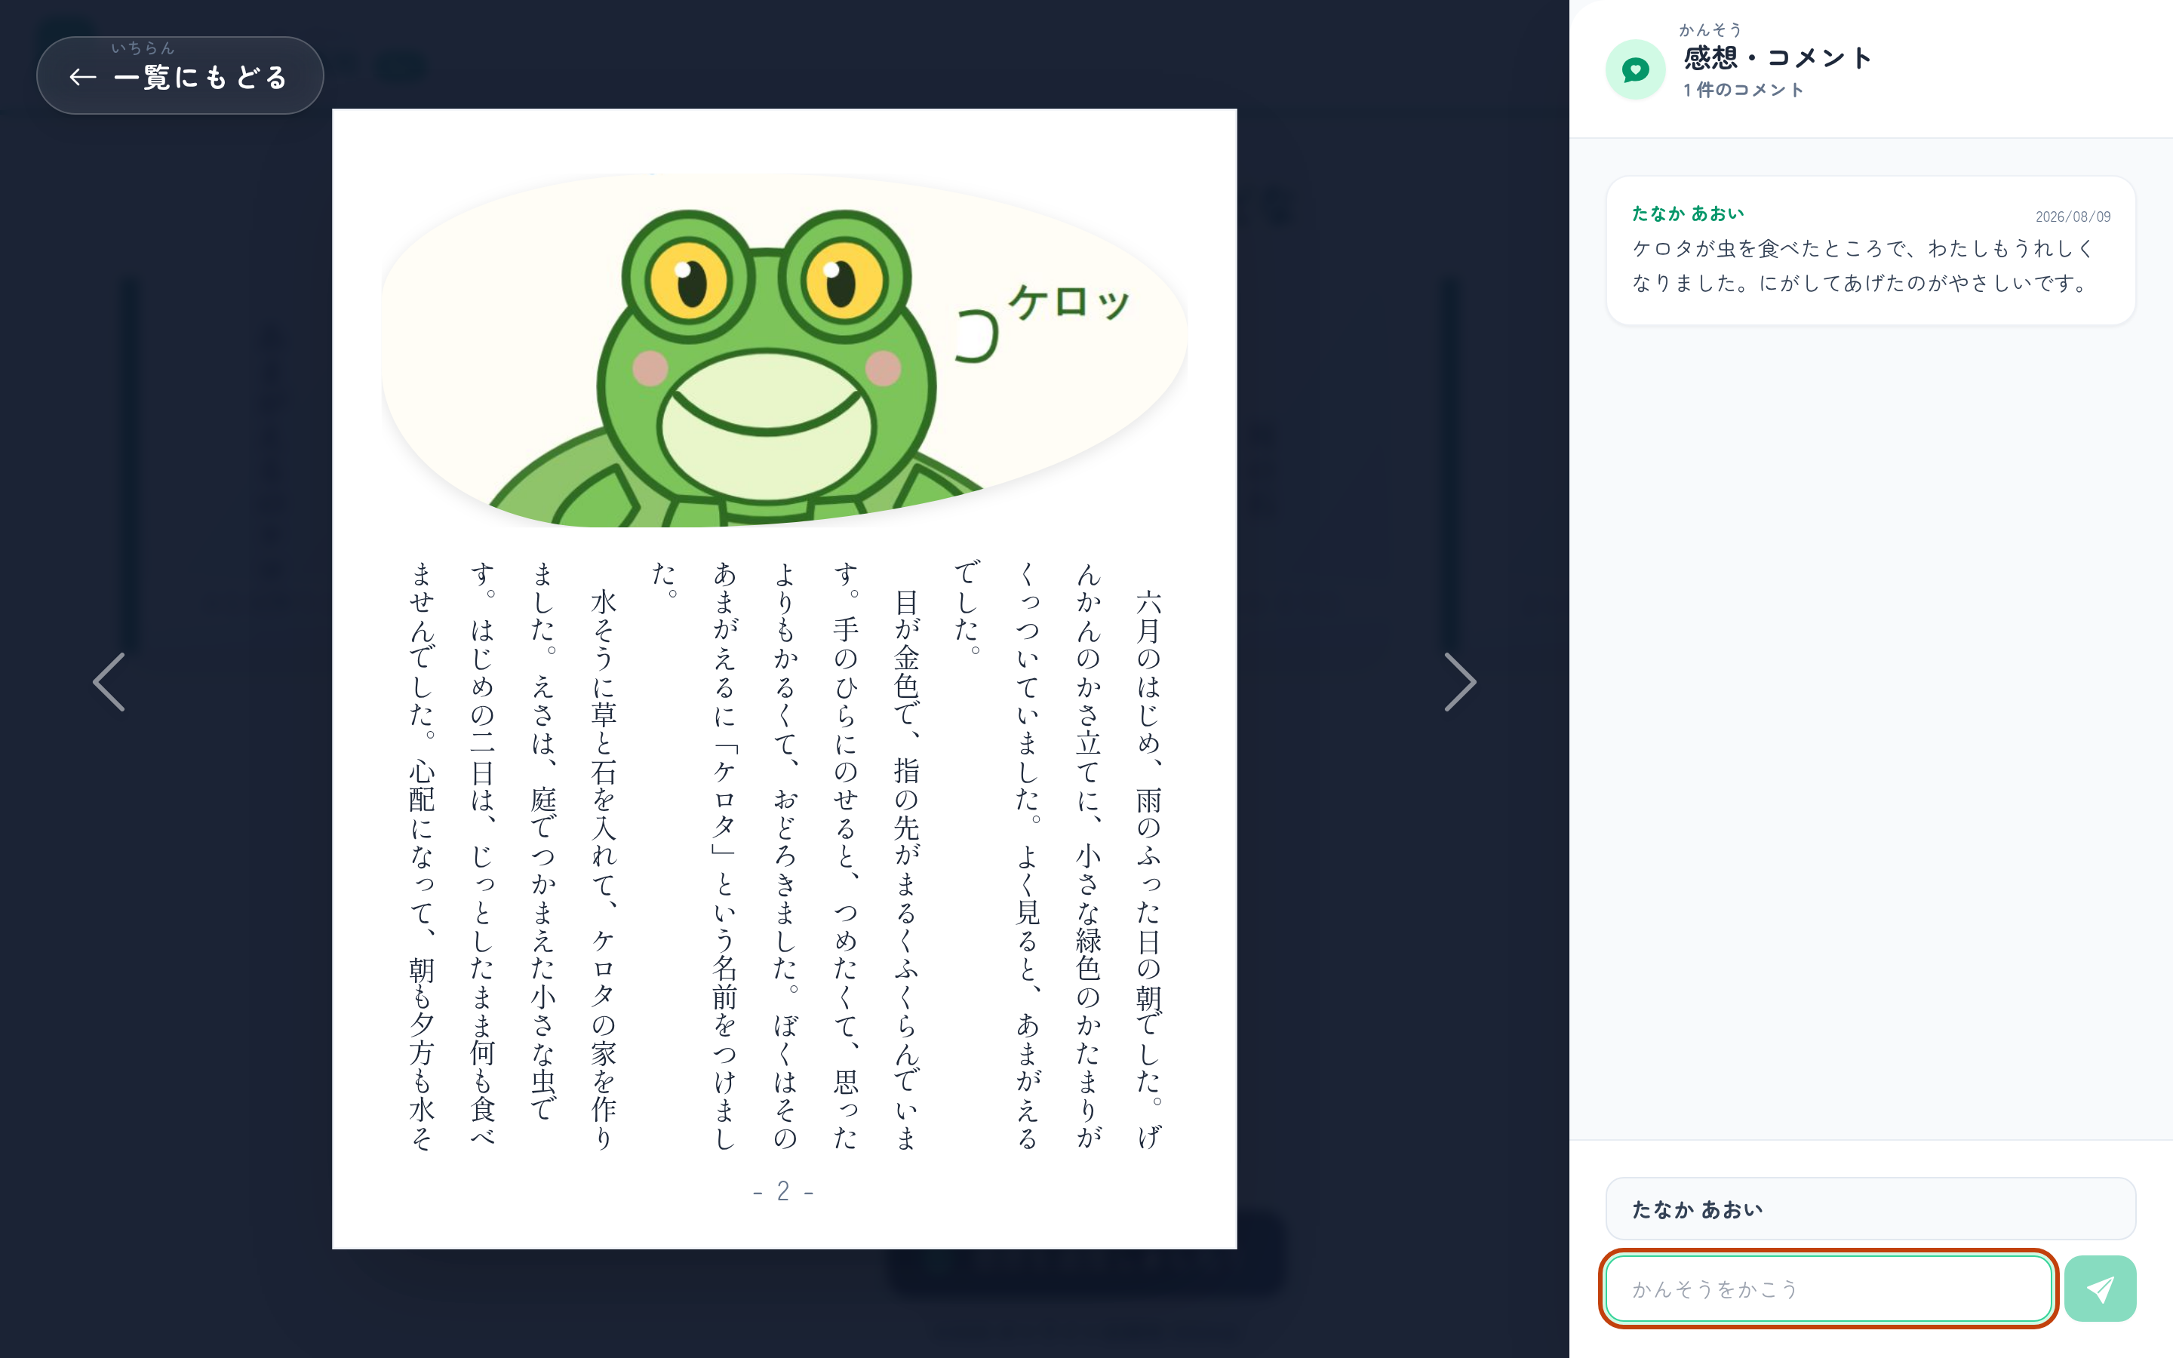This screenshot has width=2173, height=1358.
Task: Click the かんそうをかこう comment input field
Action: 1828,1289
